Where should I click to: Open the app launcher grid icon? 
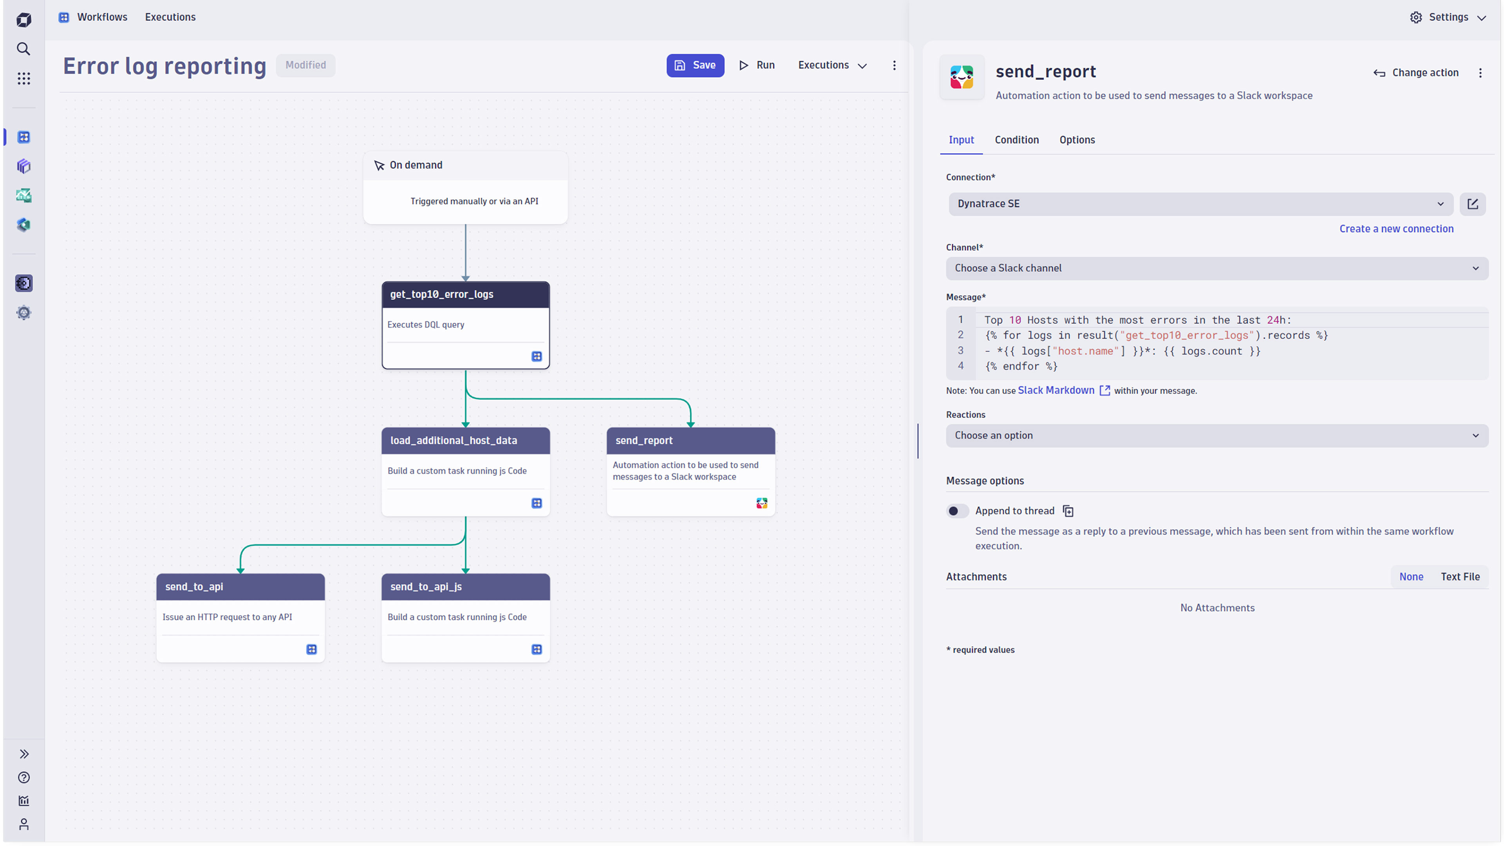[23, 79]
